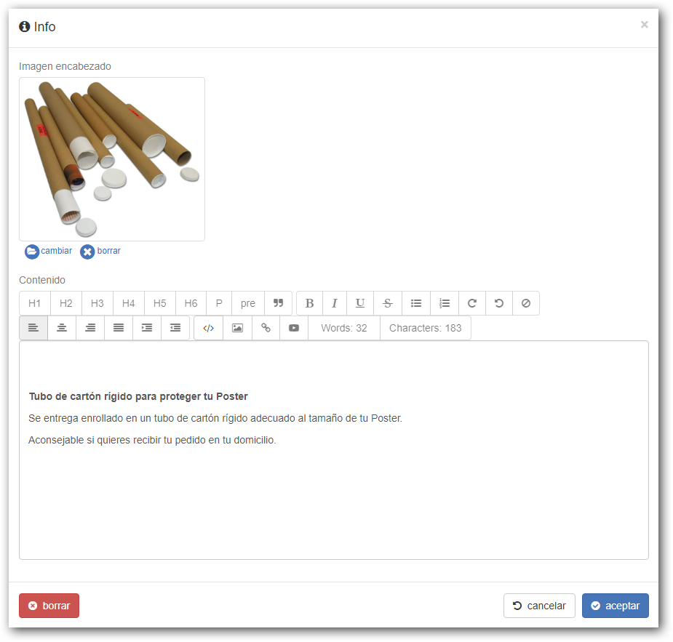Remove formatting with the clear icon
The width and height of the screenshot is (673, 642).
pos(526,303)
